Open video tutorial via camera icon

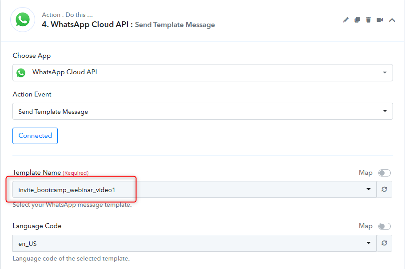[380, 20]
